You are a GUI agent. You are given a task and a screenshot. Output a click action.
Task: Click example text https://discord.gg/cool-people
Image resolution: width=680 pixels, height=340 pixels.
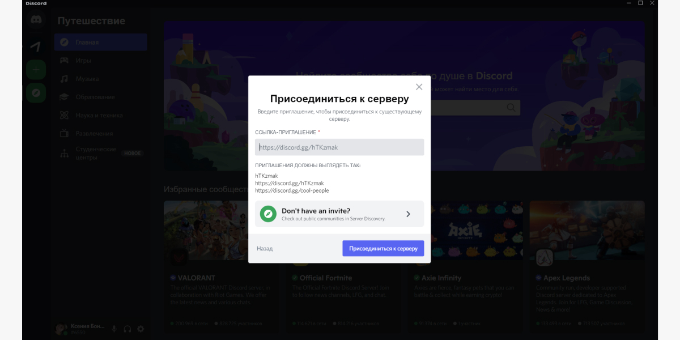coord(292,190)
